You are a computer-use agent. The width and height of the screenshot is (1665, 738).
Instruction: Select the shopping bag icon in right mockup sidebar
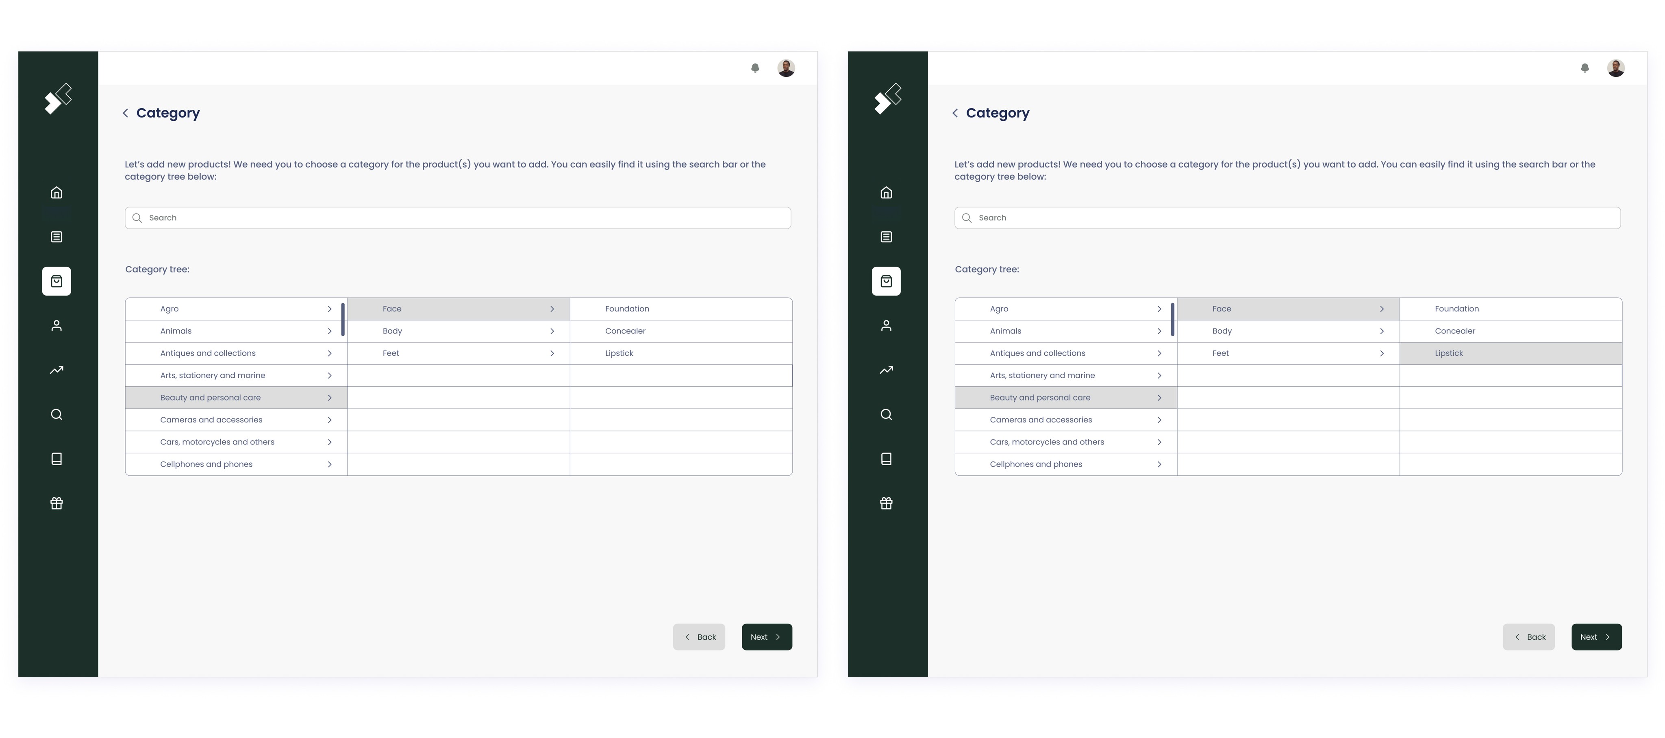pos(886,281)
